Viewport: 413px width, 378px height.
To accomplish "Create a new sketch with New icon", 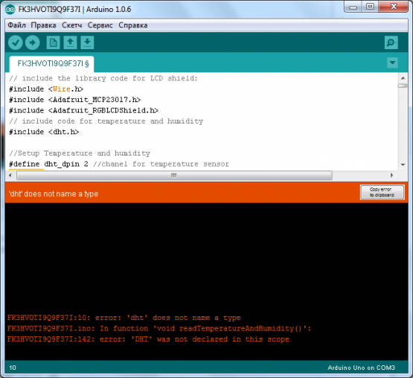I will point(53,42).
